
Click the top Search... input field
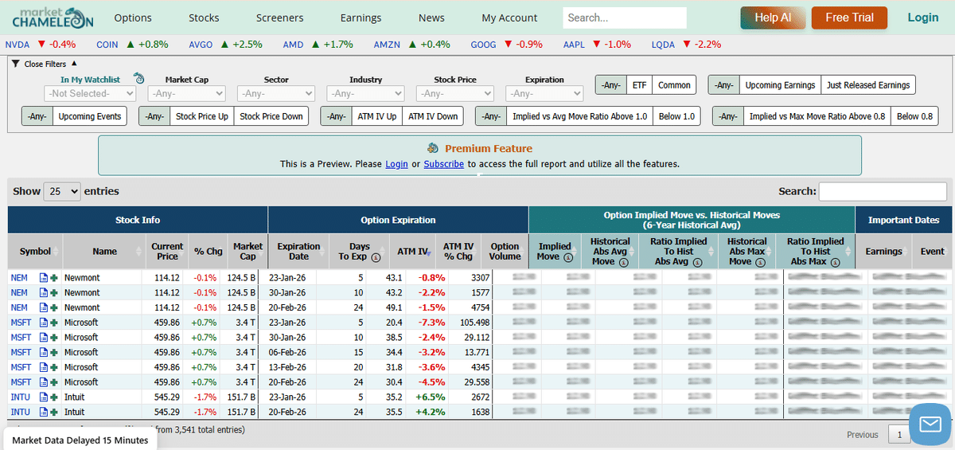(x=625, y=18)
